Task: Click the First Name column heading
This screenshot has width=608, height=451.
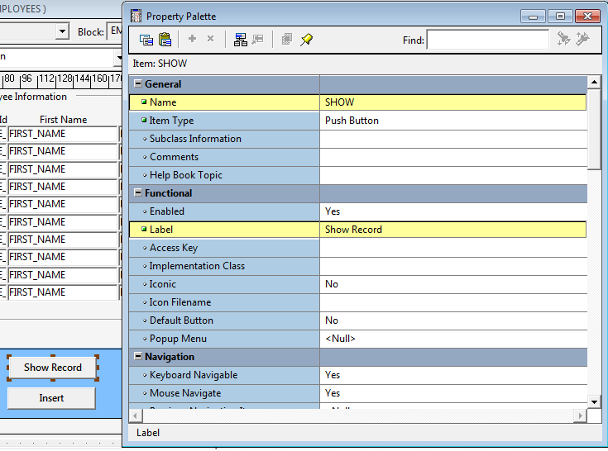Action: click(x=63, y=120)
